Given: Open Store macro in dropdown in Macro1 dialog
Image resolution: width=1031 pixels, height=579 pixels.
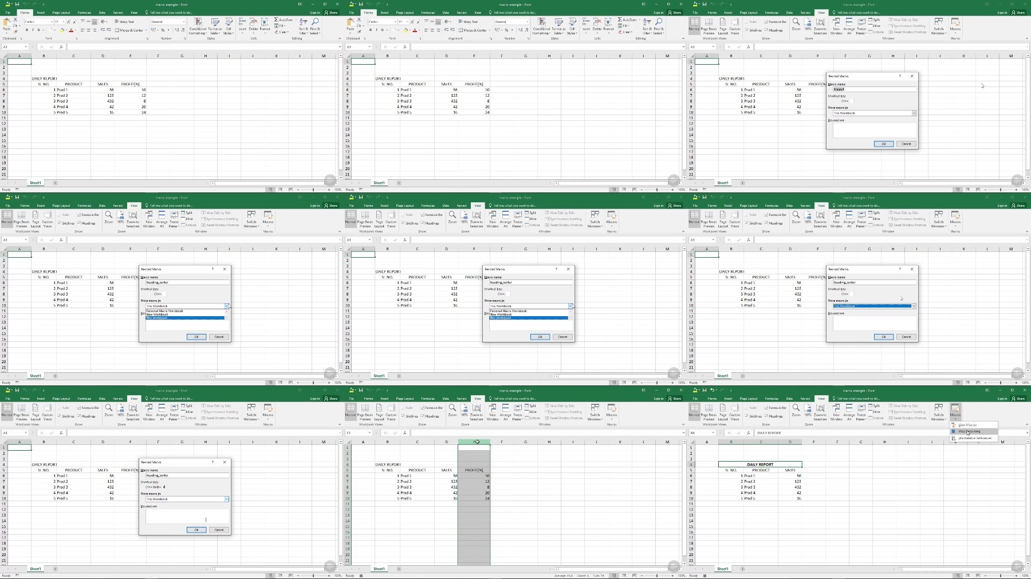Looking at the screenshot, I should click(x=914, y=113).
